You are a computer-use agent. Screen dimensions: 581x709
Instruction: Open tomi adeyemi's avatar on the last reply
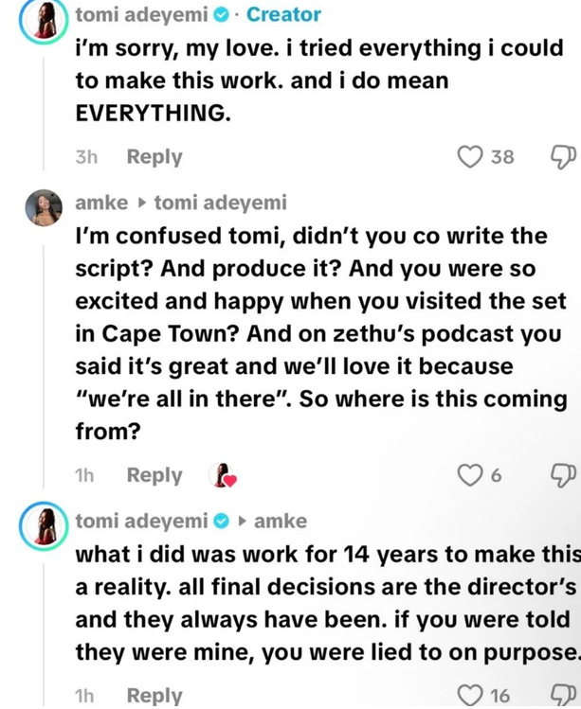click(x=44, y=526)
